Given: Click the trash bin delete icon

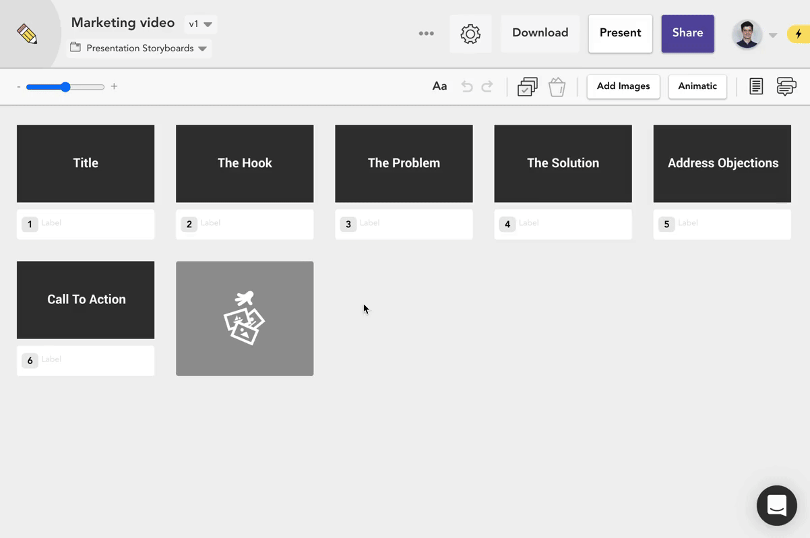Looking at the screenshot, I should (557, 87).
